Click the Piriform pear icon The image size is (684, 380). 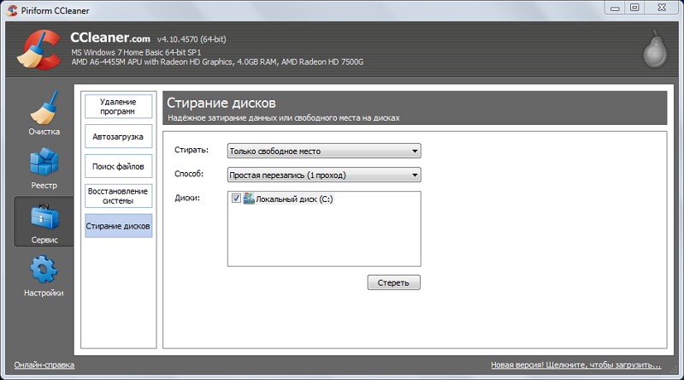point(654,51)
